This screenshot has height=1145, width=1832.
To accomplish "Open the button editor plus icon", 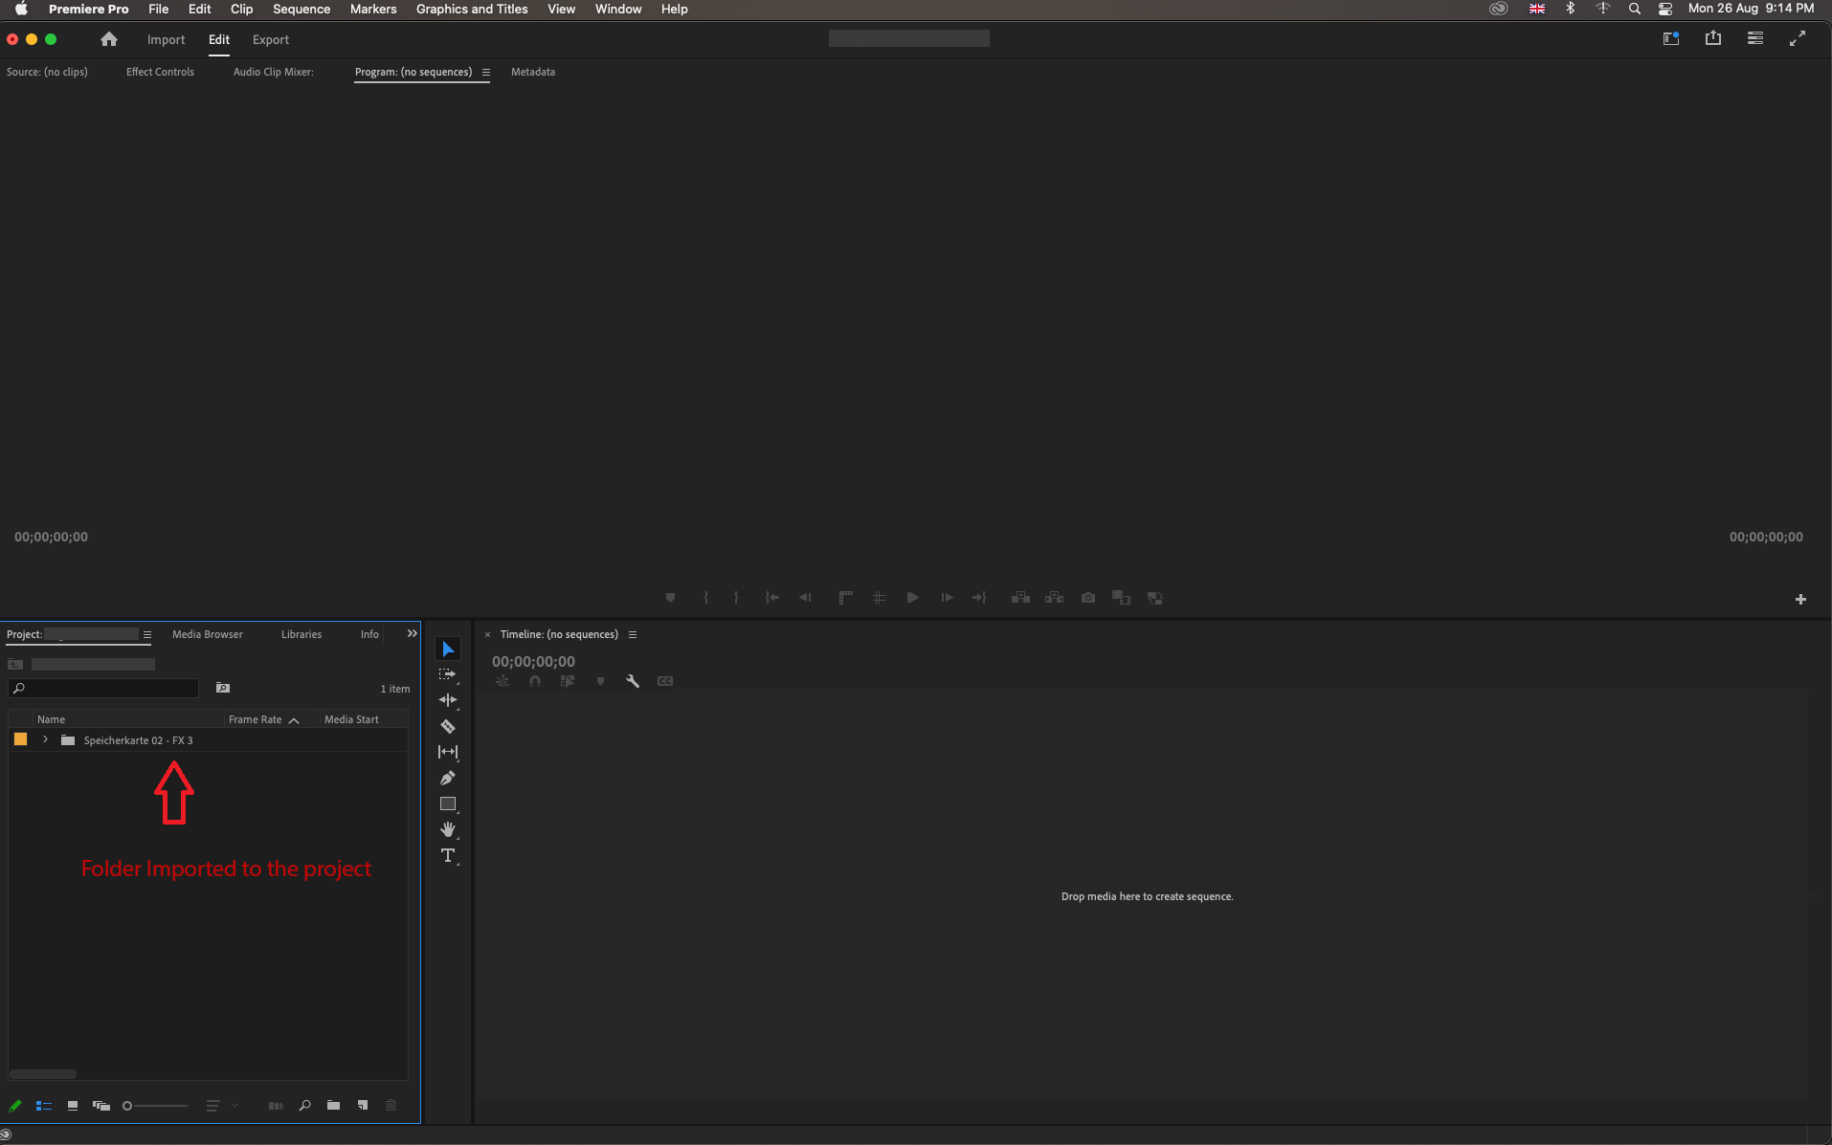I will tap(1800, 599).
